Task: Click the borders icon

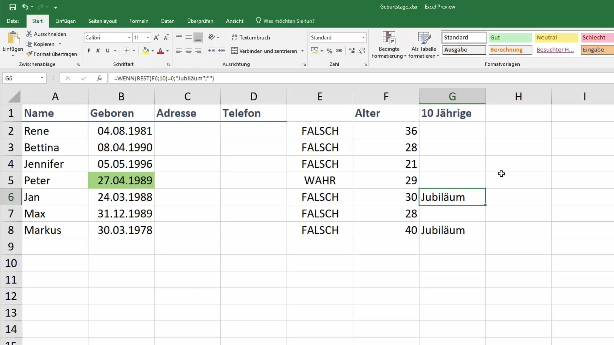Action: tap(127, 51)
